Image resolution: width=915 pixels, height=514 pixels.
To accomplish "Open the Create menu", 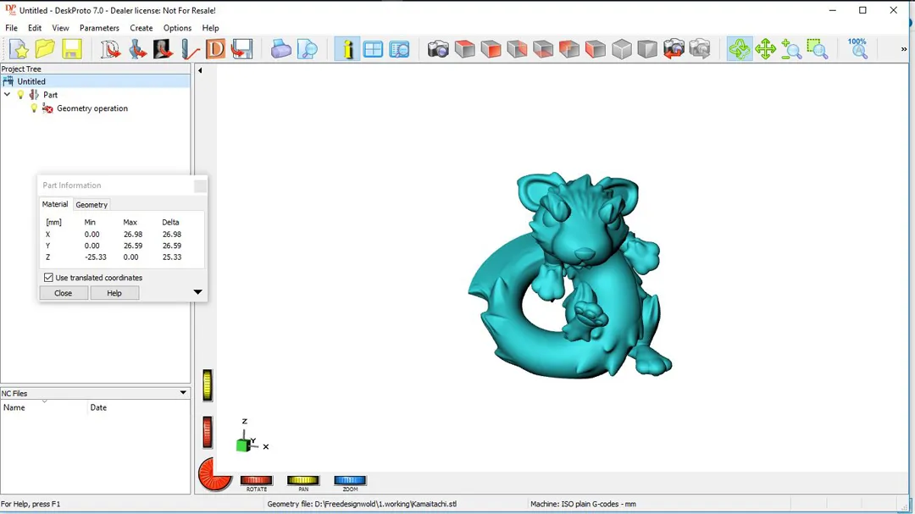I will click(141, 28).
